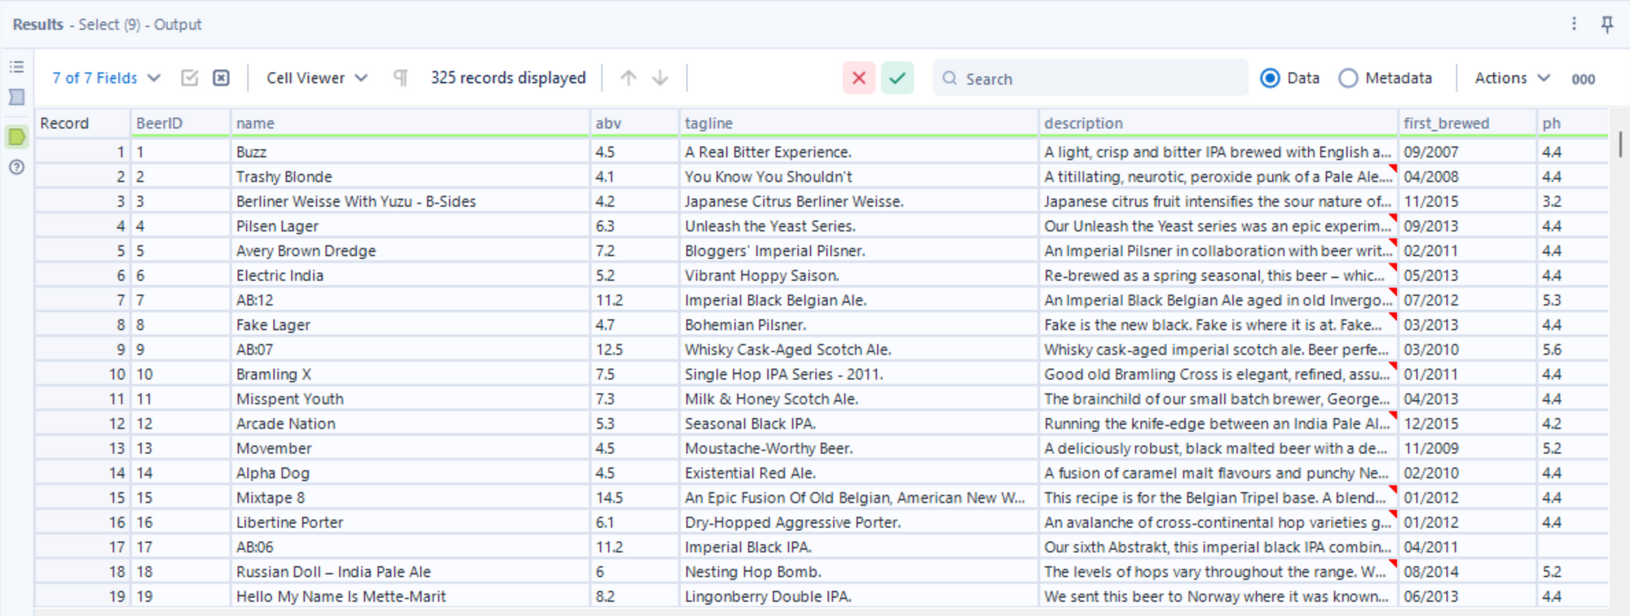Select the 'Misspent Youth' cell
The width and height of the screenshot is (1630, 616).
coord(410,399)
